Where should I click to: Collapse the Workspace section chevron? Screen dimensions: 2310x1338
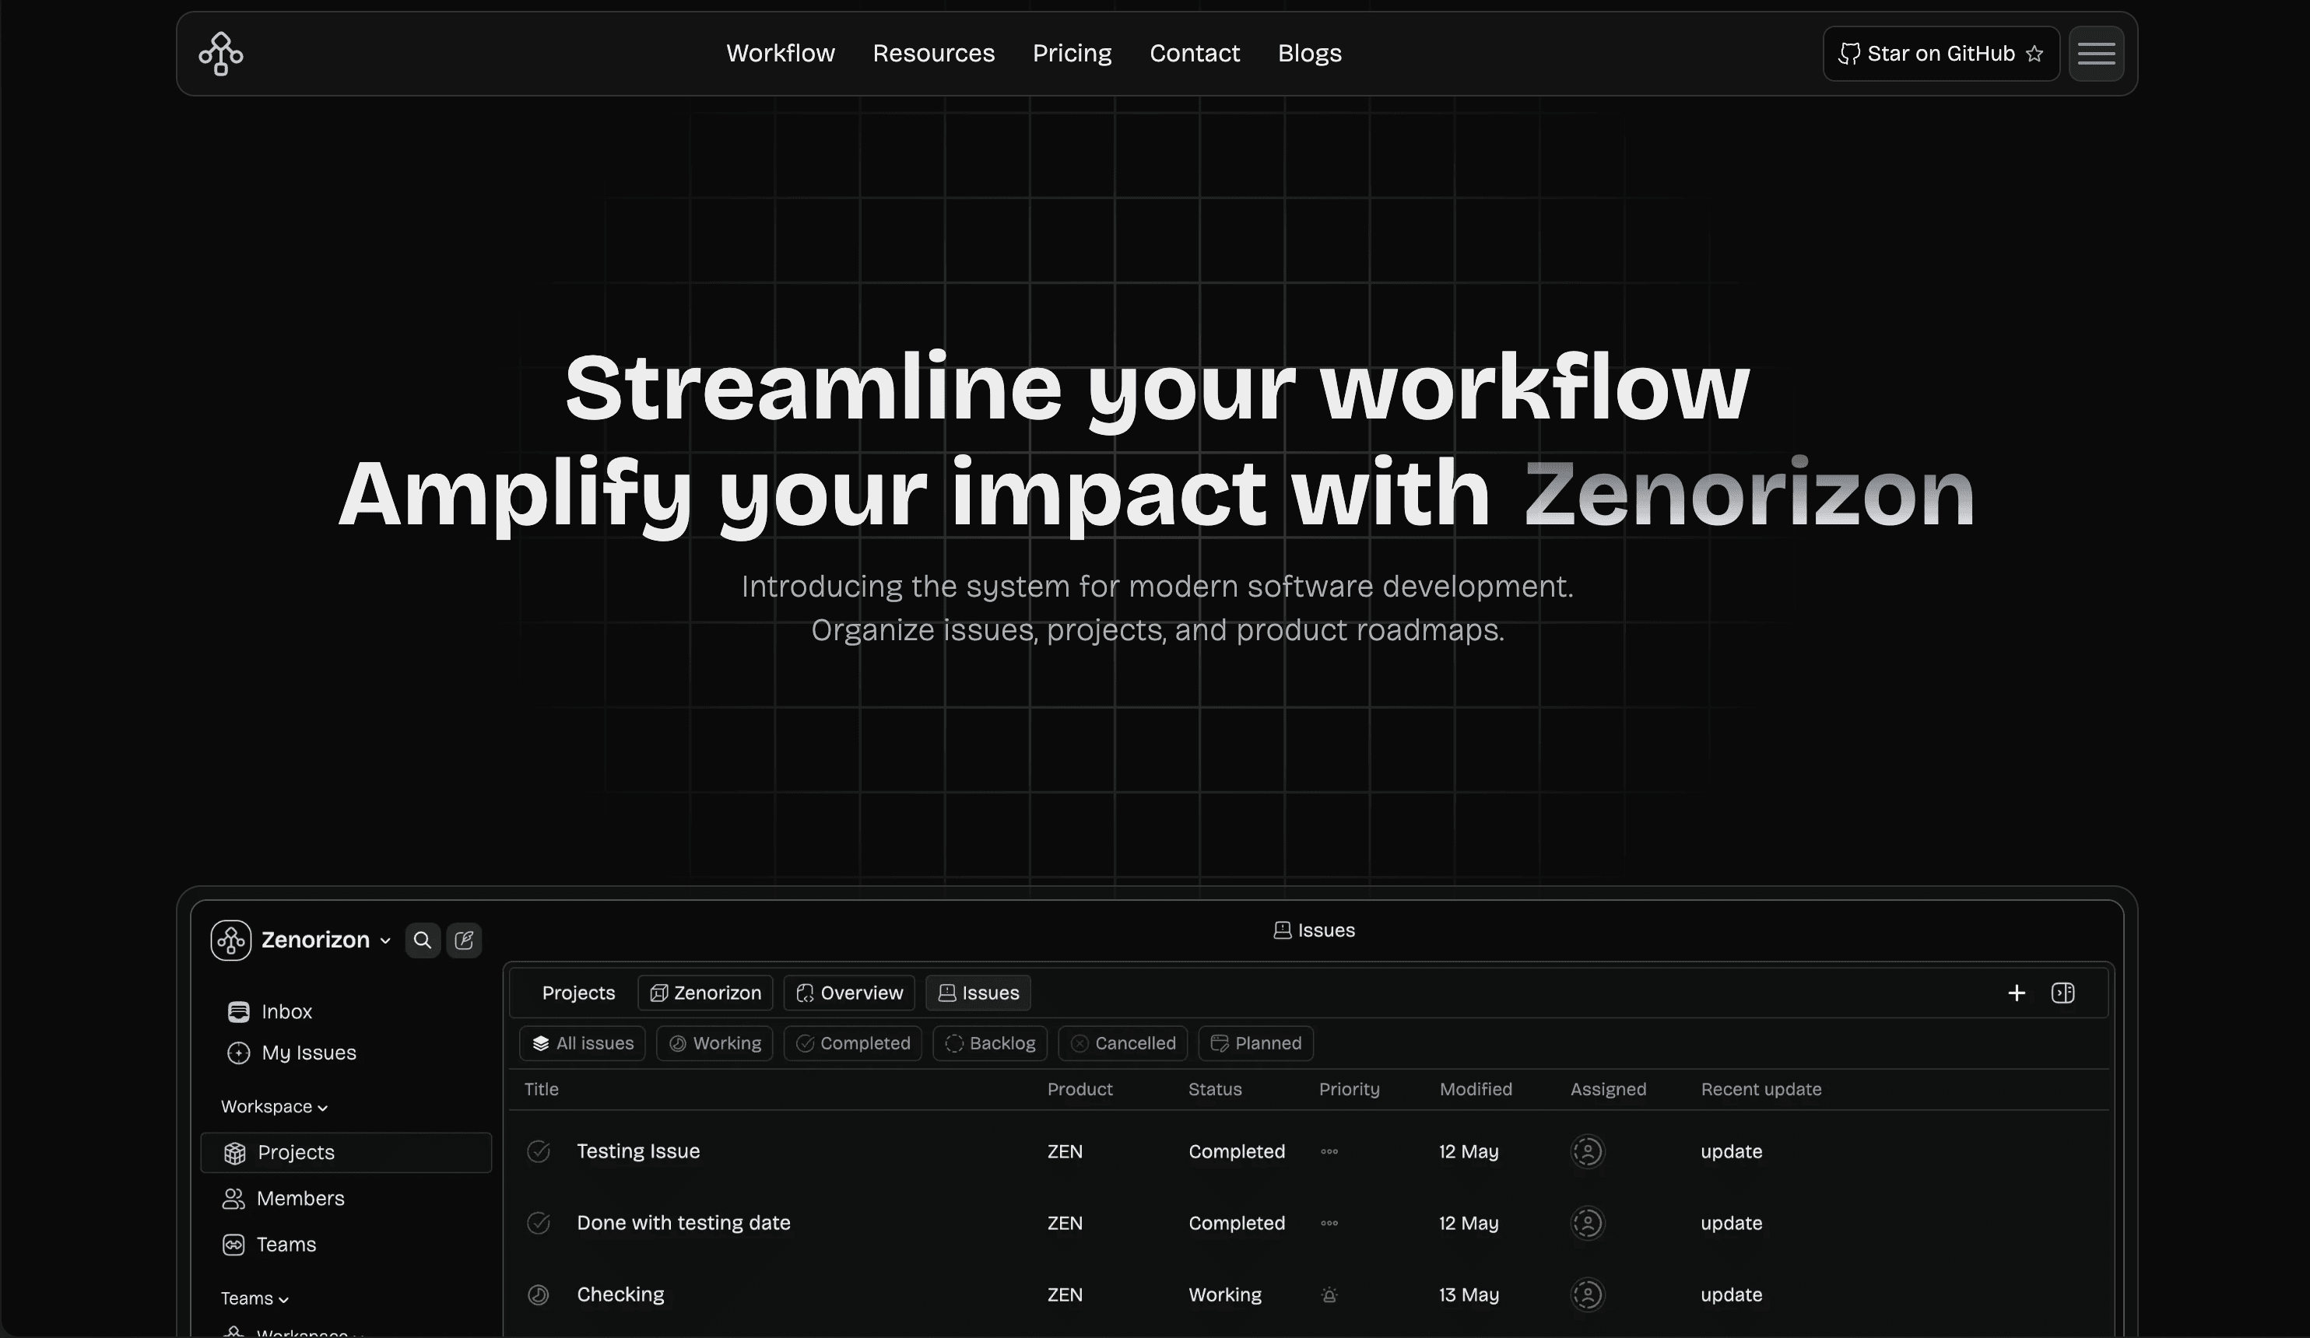pos(323,1107)
